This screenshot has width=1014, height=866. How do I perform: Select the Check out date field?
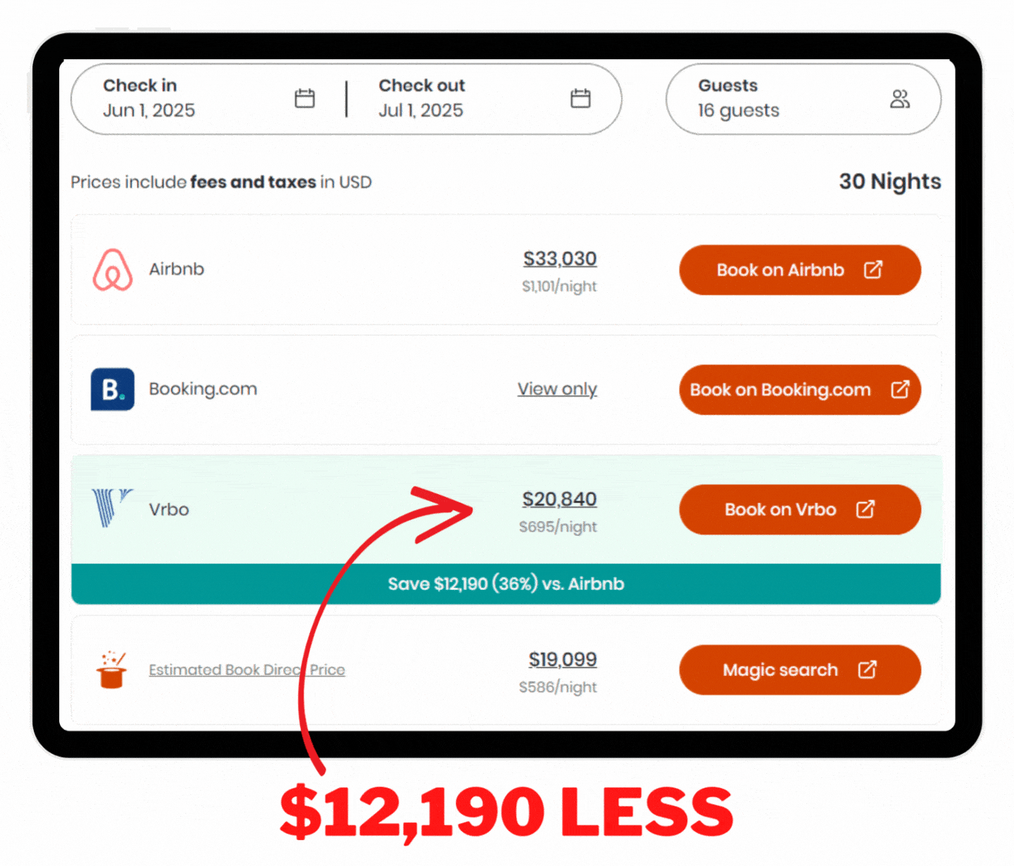[x=485, y=99]
